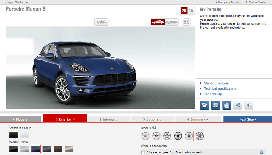Click the rotate camera view icon
This screenshot has width=272, height=155.
[101, 22]
